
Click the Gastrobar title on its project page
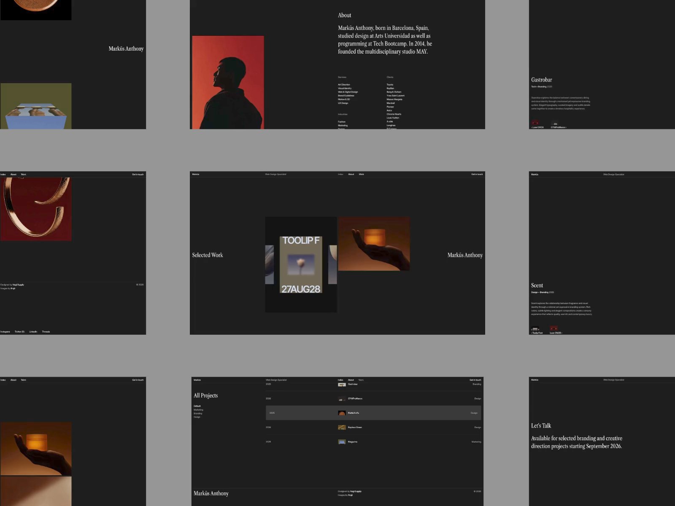(x=542, y=80)
